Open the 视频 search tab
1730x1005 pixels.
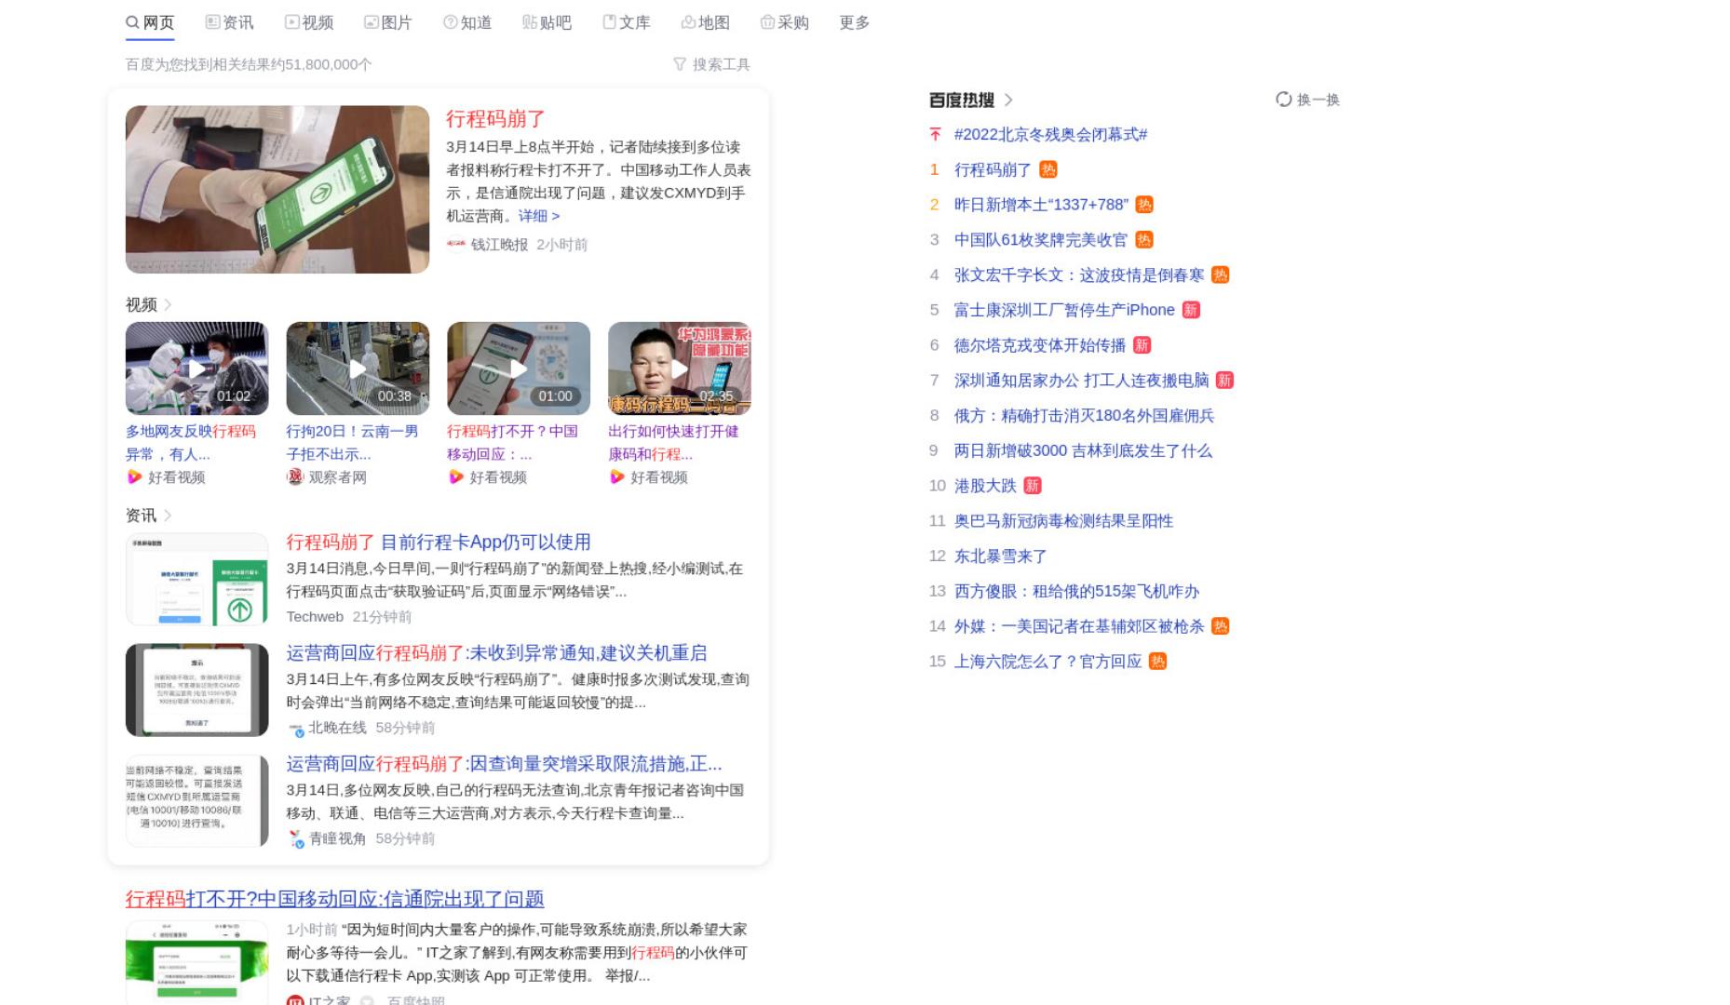[309, 22]
